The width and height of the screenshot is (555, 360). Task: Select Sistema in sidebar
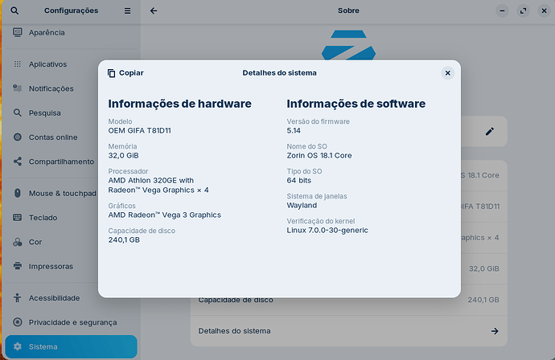click(x=71, y=346)
